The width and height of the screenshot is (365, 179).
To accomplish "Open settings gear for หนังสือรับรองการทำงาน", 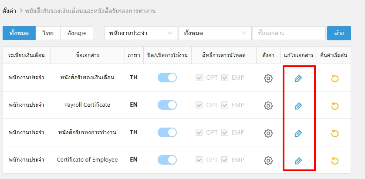I will (x=268, y=133).
